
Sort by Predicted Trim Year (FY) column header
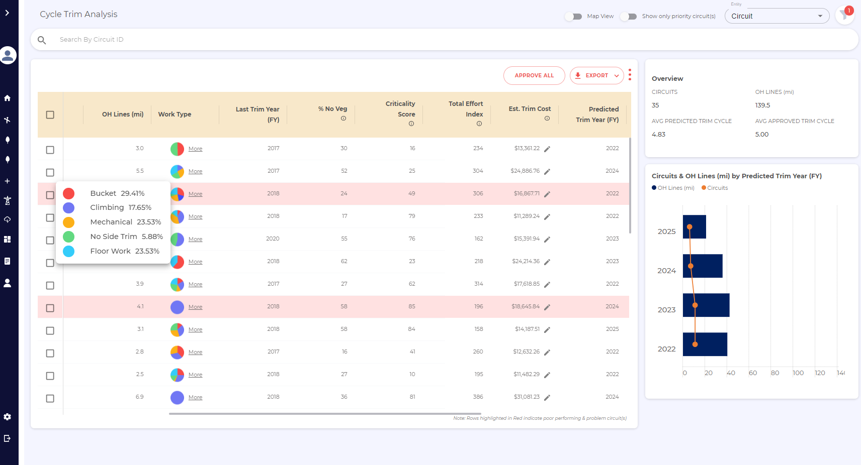pos(597,114)
